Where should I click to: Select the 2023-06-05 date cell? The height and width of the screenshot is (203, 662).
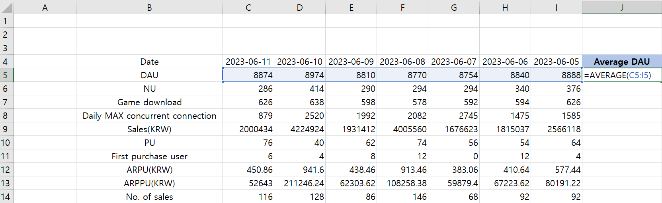coord(557,62)
